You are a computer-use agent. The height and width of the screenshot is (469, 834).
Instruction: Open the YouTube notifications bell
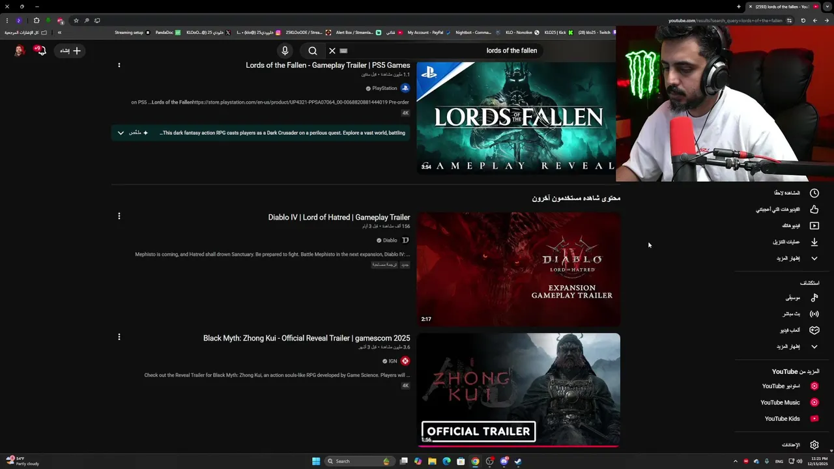pyautogui.click(x=41, y=50)
